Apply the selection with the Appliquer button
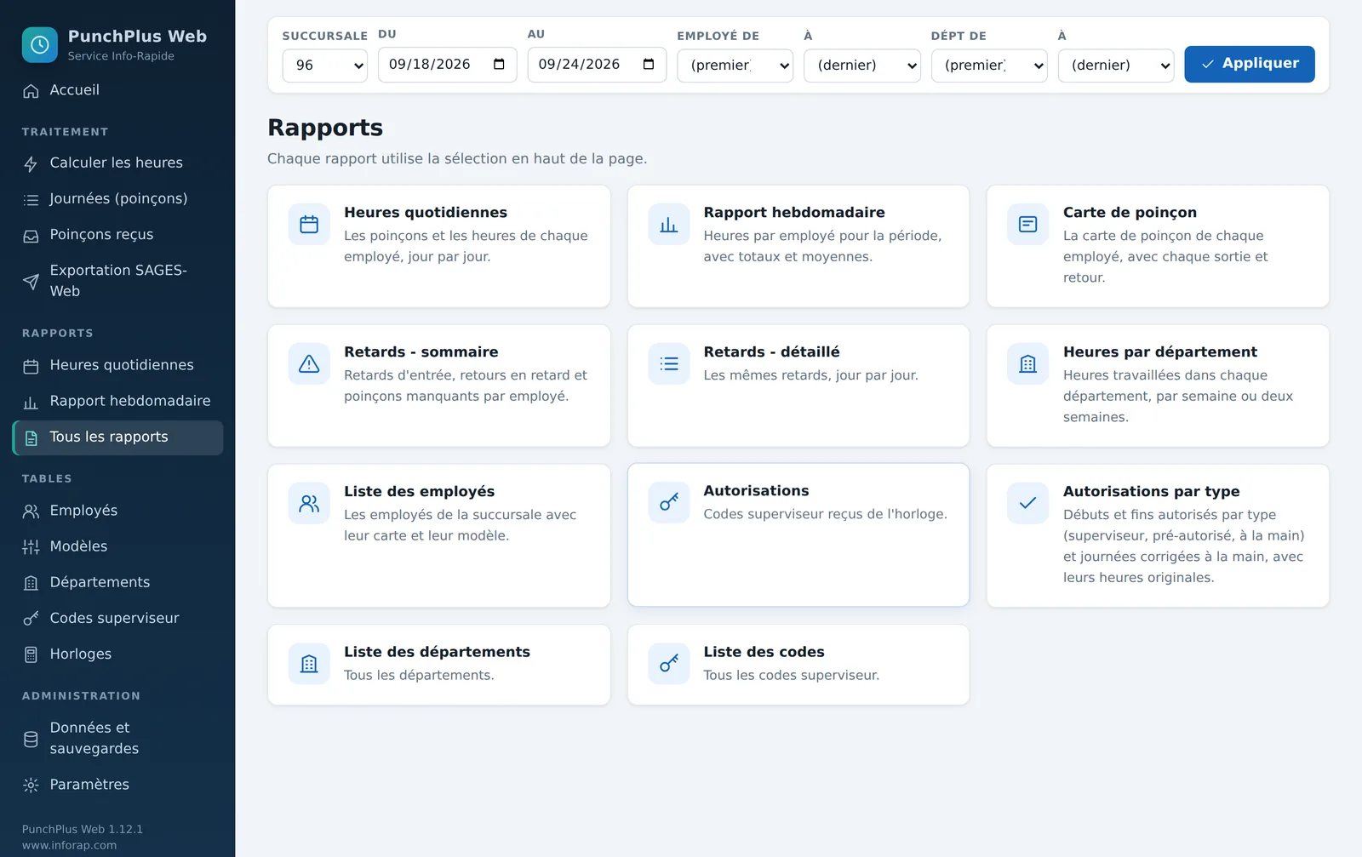Image resolution: width=1362 pixels, height=857 pixels. 1249,64
